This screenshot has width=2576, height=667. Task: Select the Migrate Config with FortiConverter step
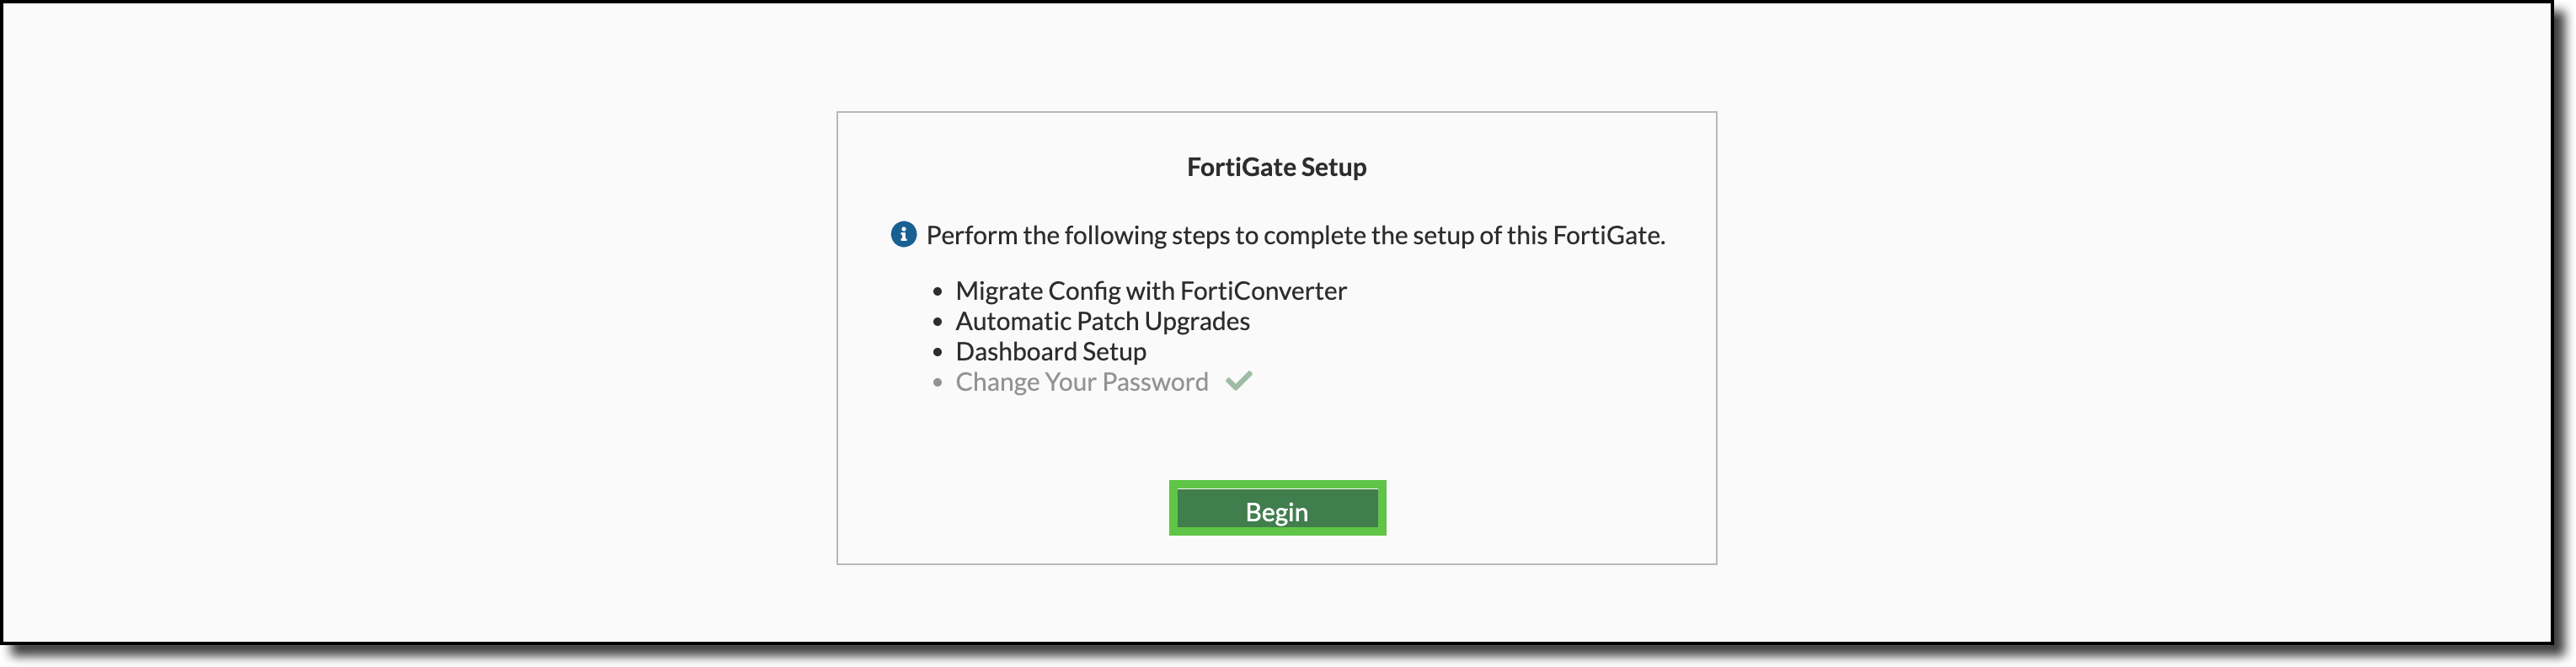pos(1150,291)
